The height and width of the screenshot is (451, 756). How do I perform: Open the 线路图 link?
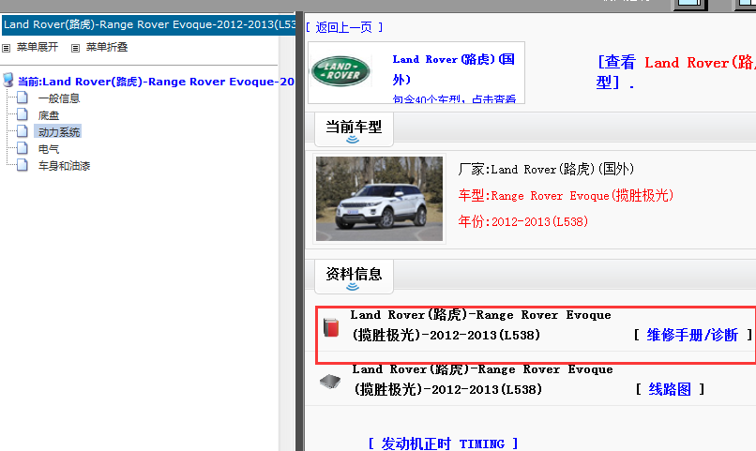point(671,389)
